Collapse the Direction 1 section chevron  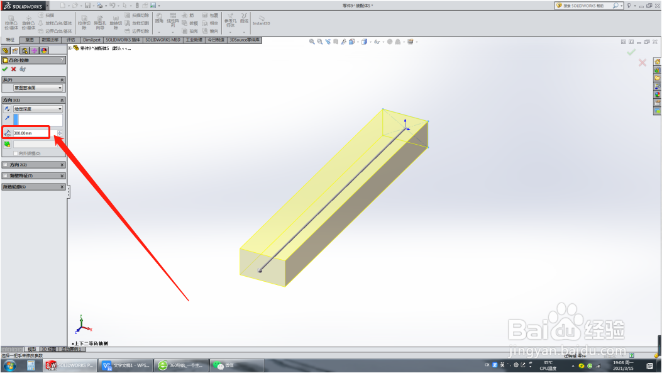pyautogui.click(x=62, y=100)
